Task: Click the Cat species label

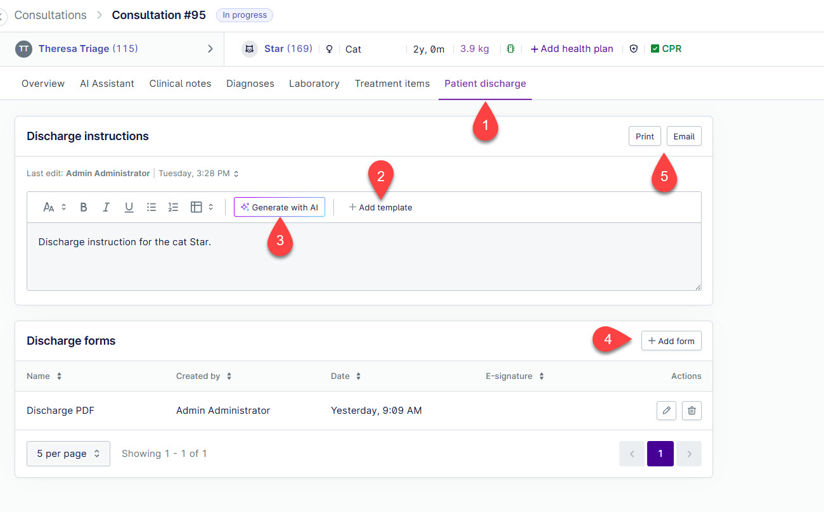Action: tap(353, 49)
